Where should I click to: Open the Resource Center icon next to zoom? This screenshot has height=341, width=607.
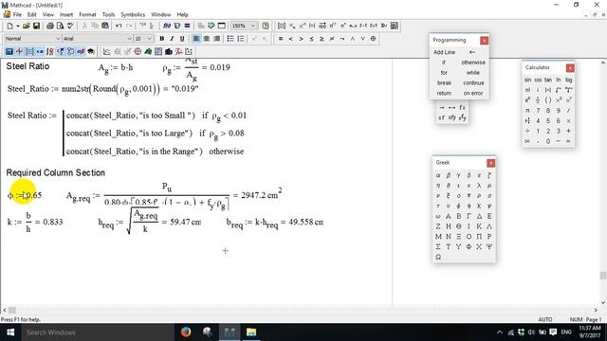click(266, 26)
